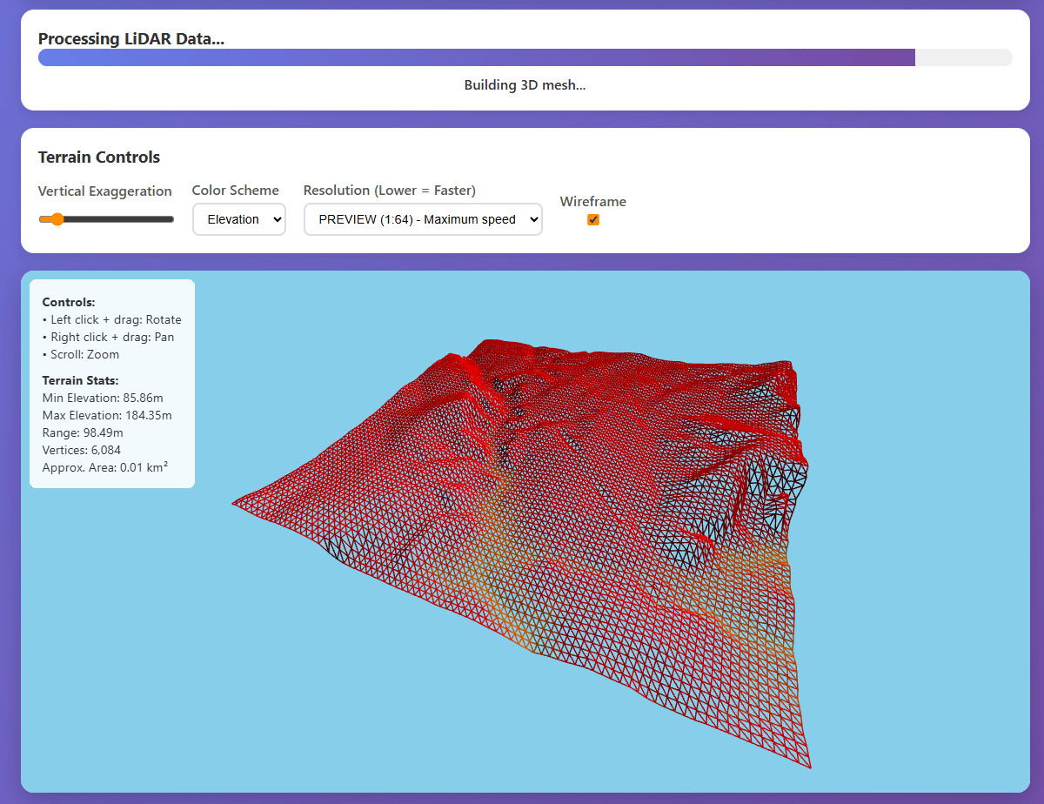Click the Vertical Exaggeration slider handle
Image resolution: width=1044 pixels, height=804 pixels.
point(57,219)
